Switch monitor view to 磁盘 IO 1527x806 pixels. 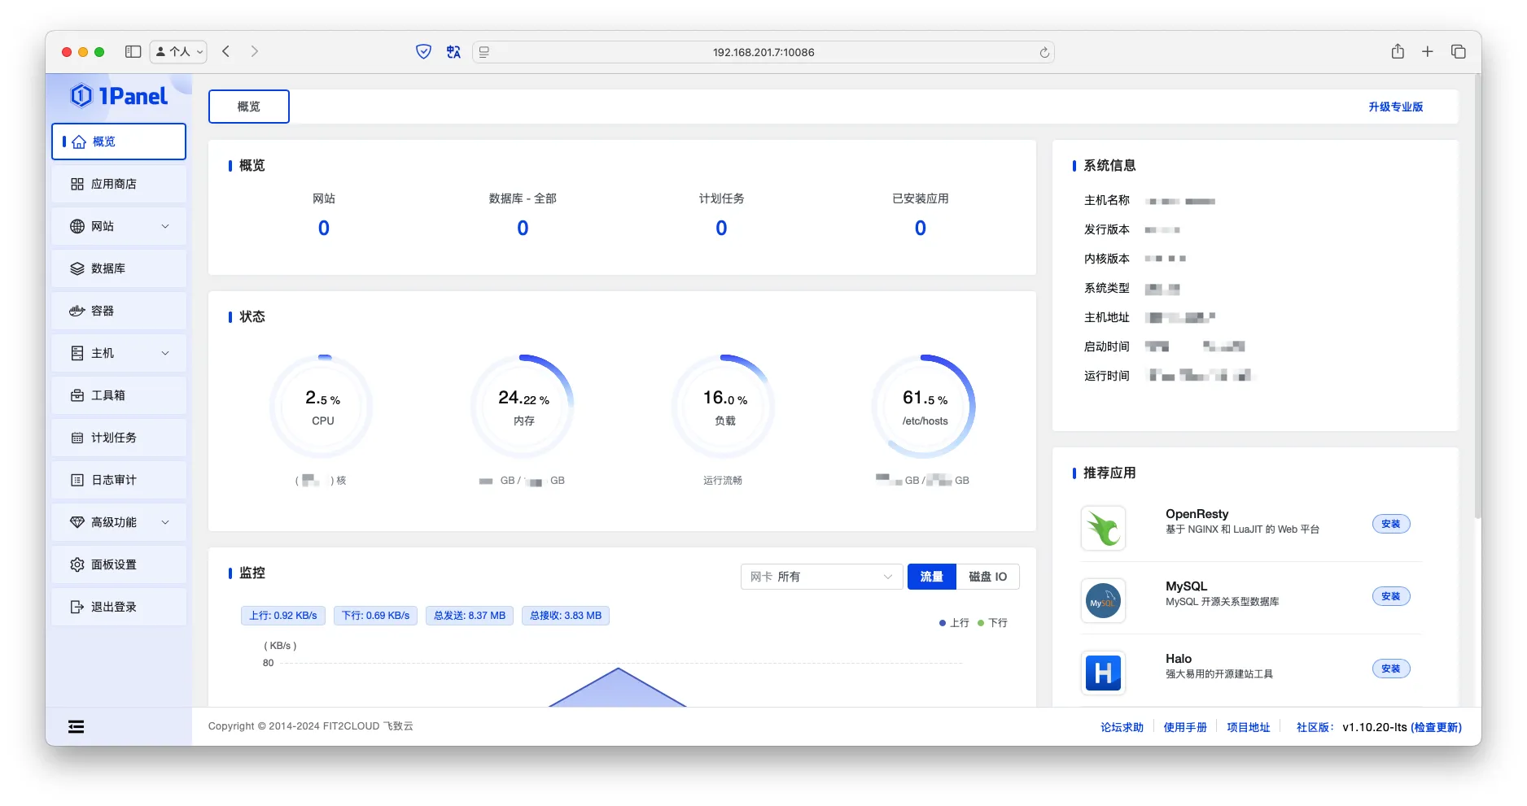coord(987,577)
